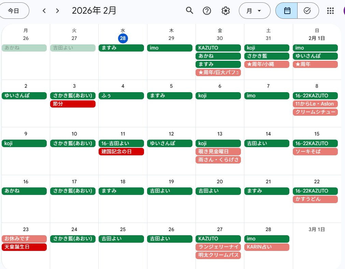
Task: Open ゆいさんぽ event on 2月 1日
Action: [315, 56]
